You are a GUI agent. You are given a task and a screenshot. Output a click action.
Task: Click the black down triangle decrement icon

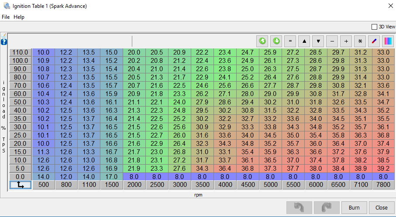point(318,41)
